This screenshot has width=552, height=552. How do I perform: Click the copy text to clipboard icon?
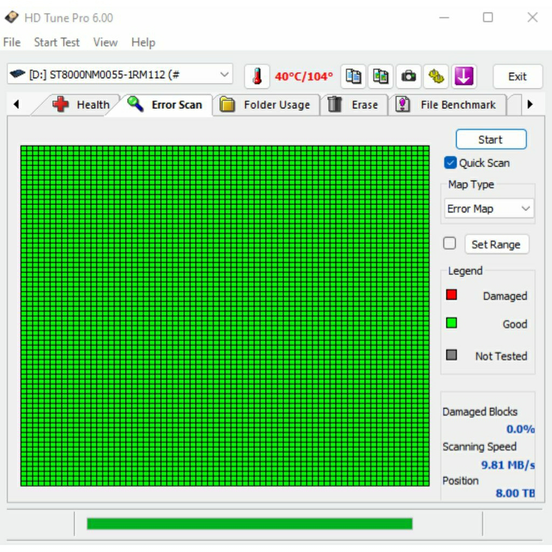(x=354, y=77)
